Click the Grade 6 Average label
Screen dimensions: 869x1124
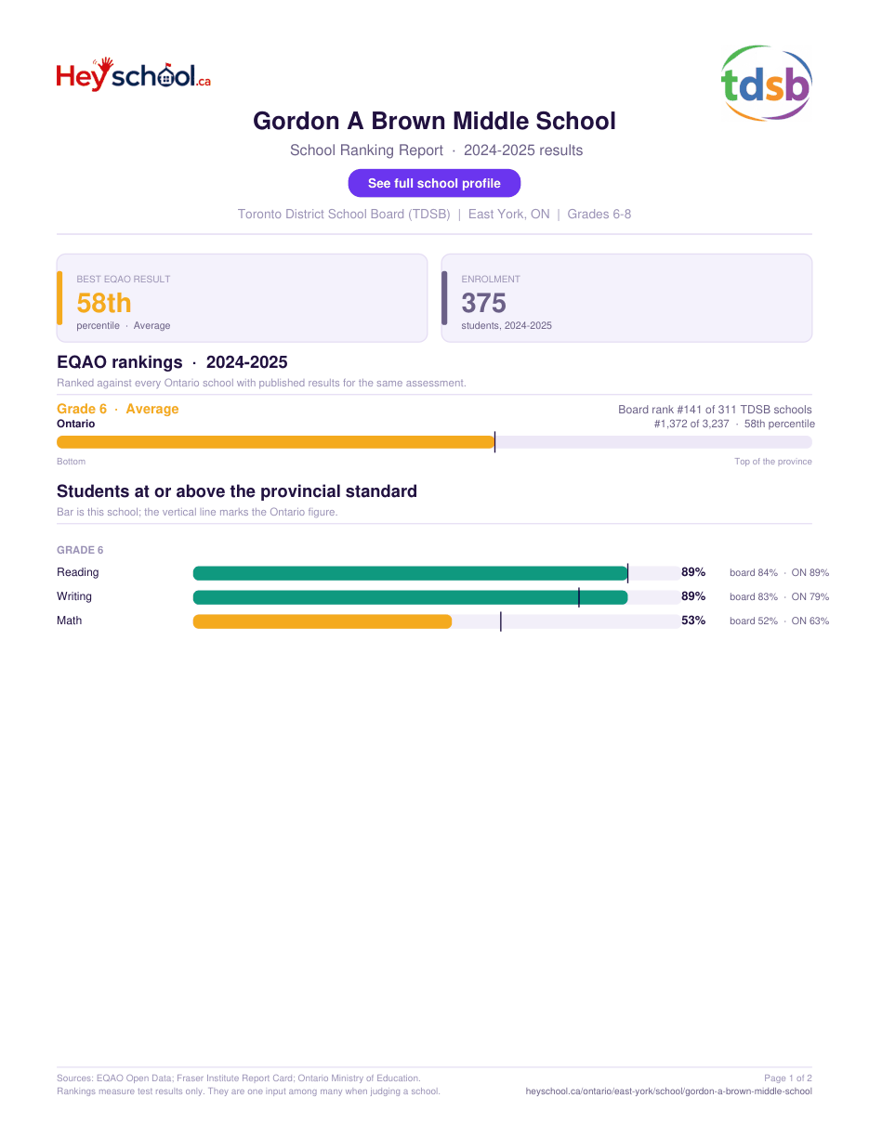pos(118,409)
